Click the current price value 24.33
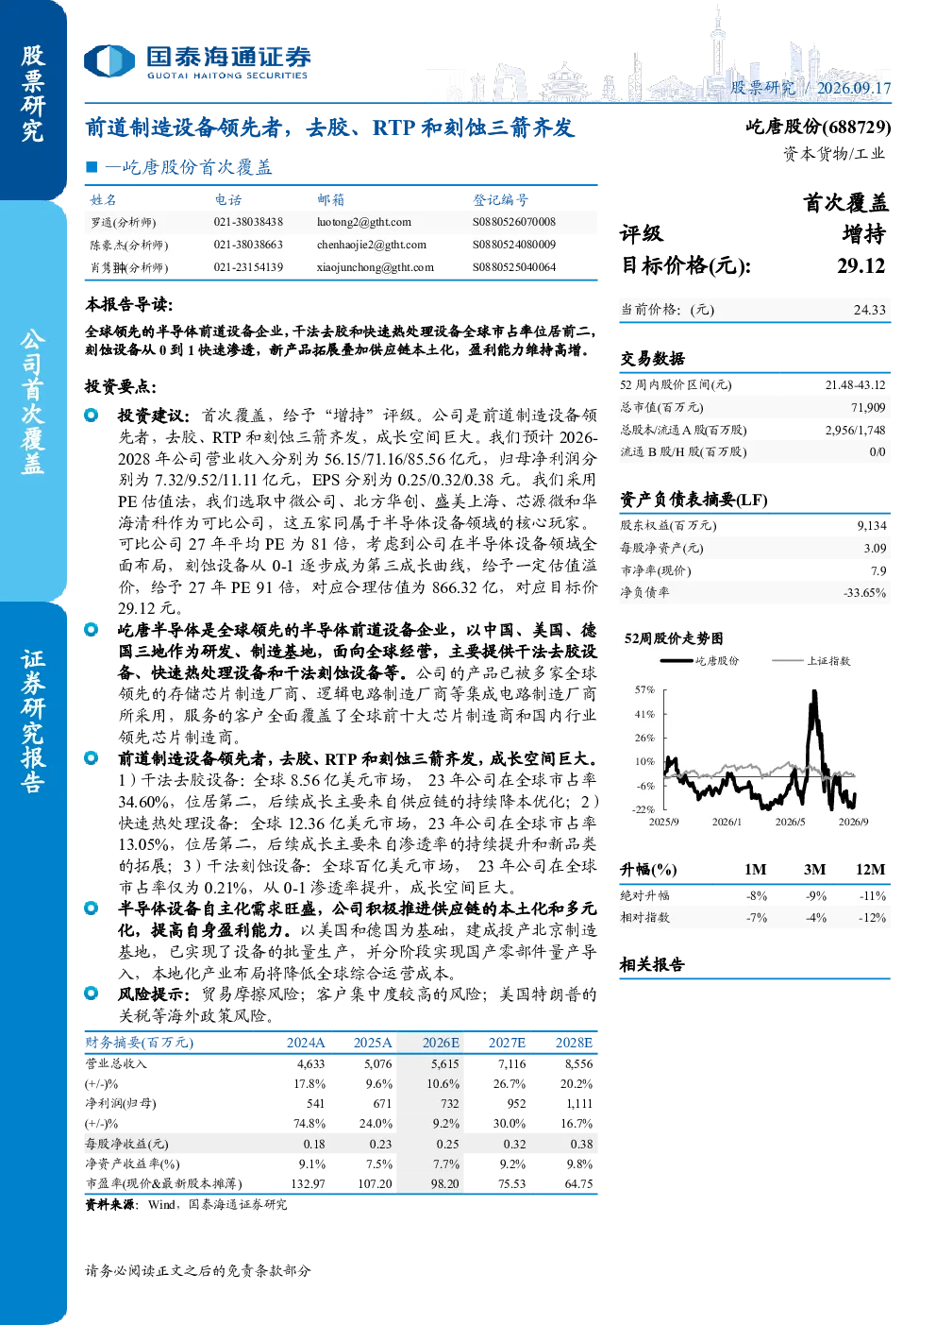Viewport: 936px width, 1325px height. point(870,310)
